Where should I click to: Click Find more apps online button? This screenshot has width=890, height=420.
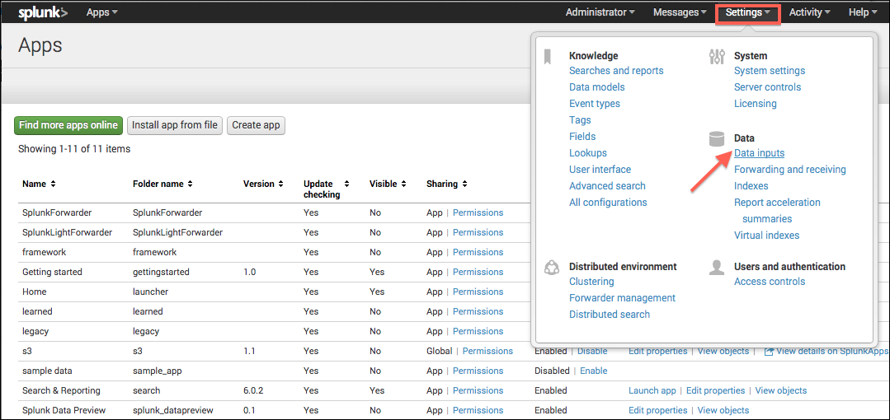click(x=68, y=125)
